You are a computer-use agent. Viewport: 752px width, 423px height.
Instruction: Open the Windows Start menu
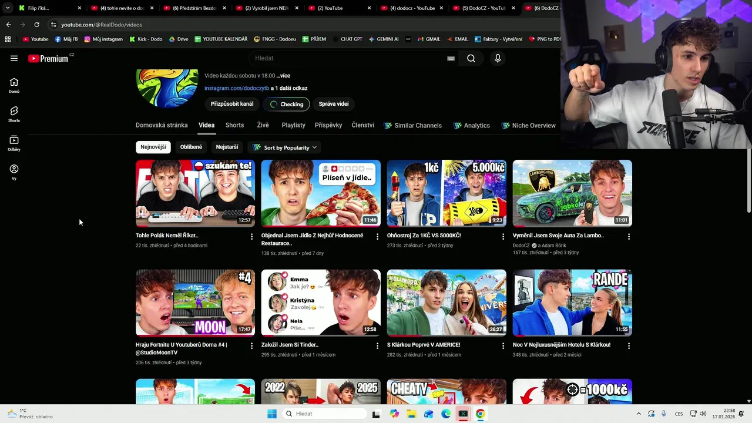tap(271, 414)
